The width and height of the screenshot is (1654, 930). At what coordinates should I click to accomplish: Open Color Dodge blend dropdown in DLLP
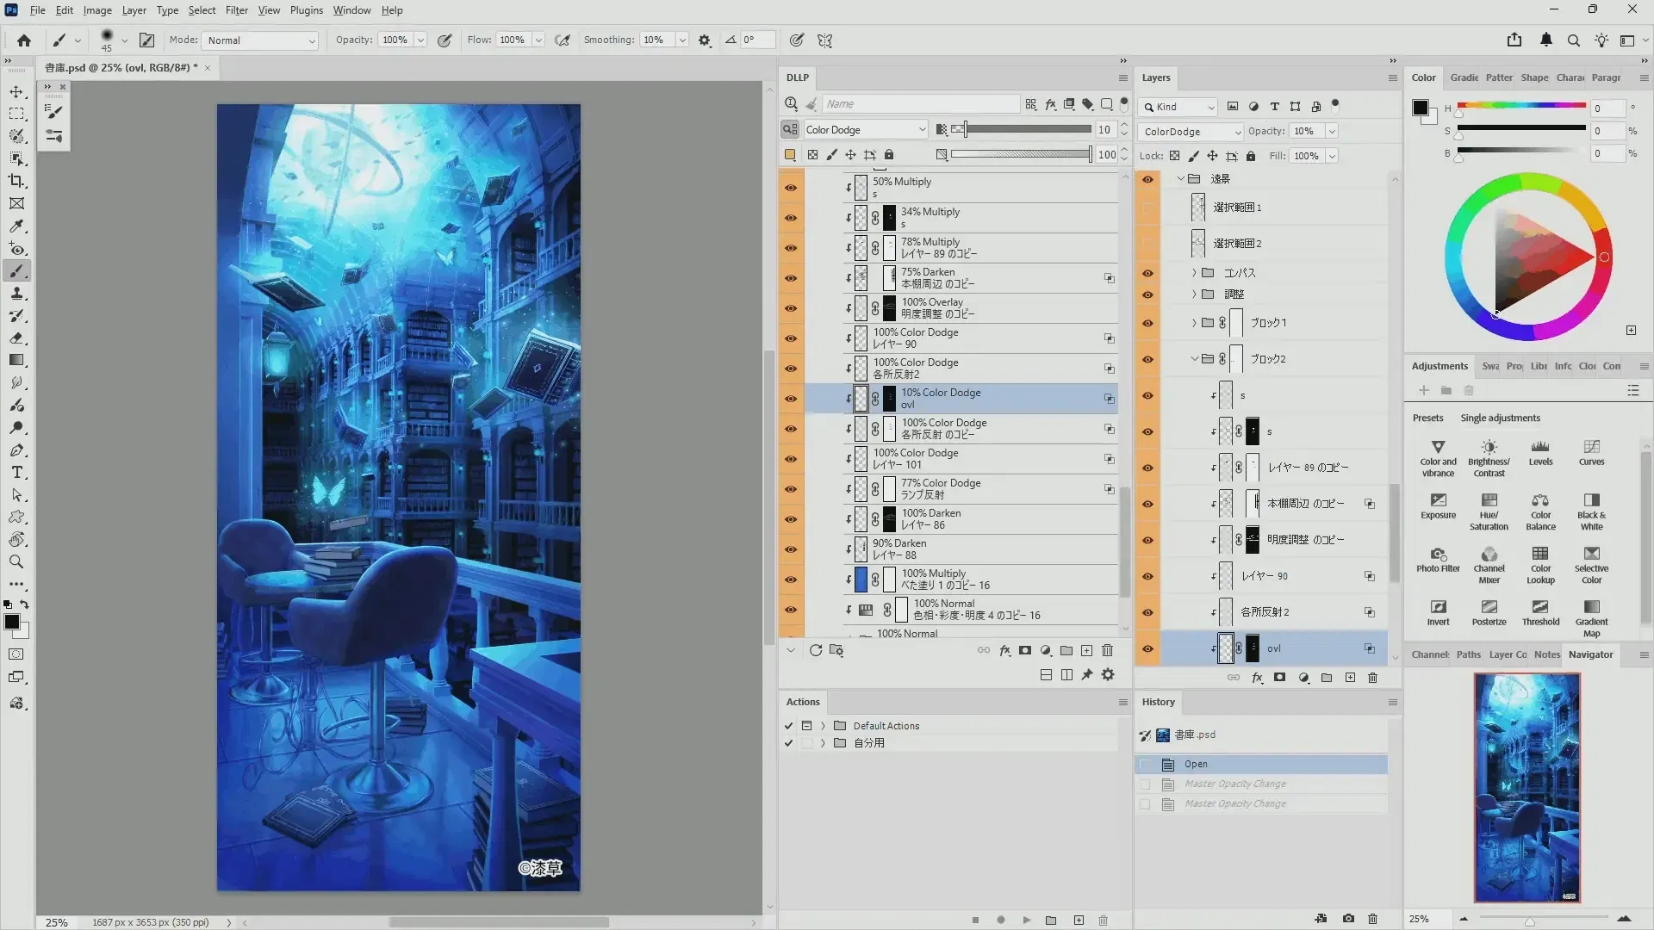[865, 130]
